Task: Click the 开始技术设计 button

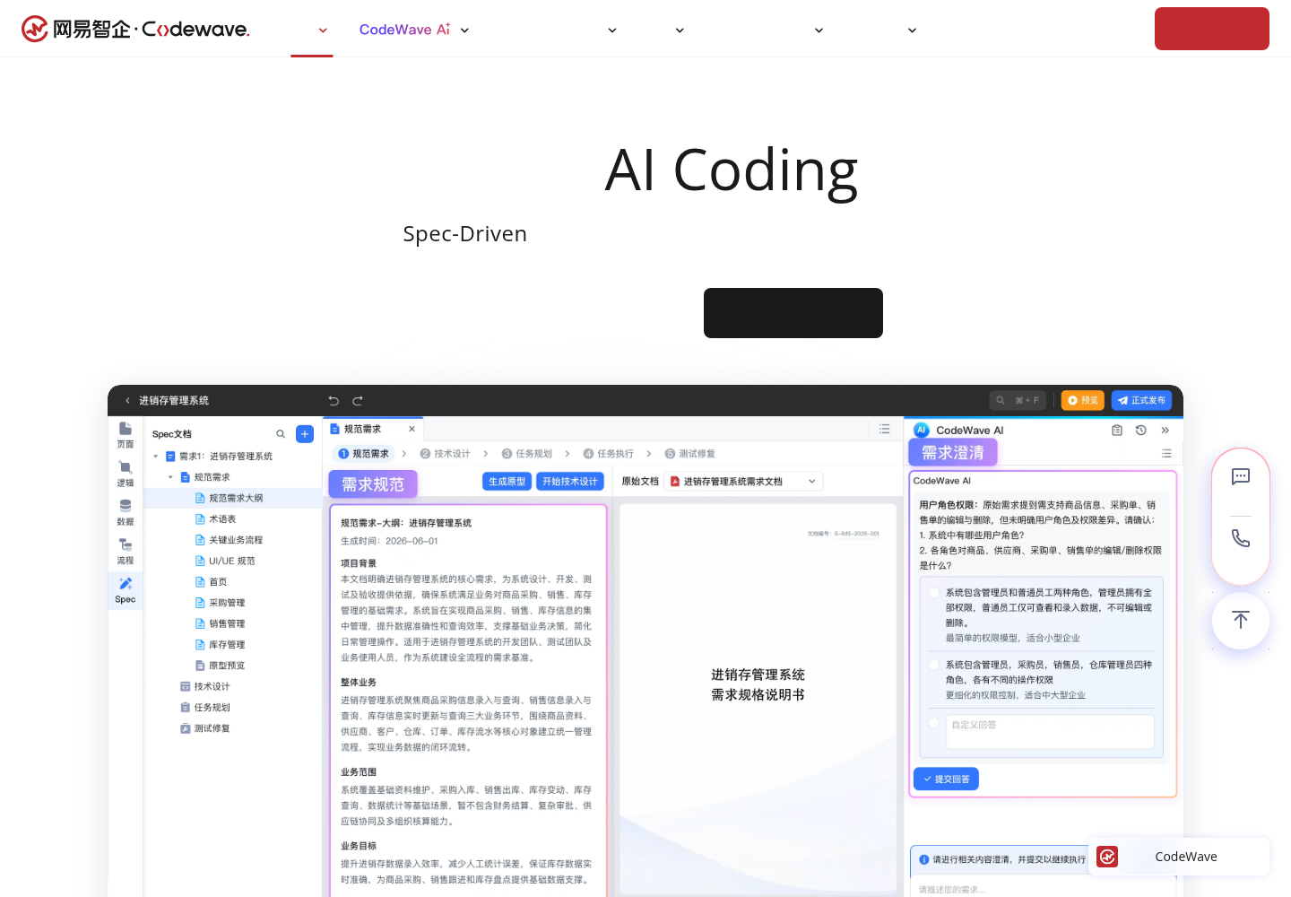Action: (x=570, y=482)
